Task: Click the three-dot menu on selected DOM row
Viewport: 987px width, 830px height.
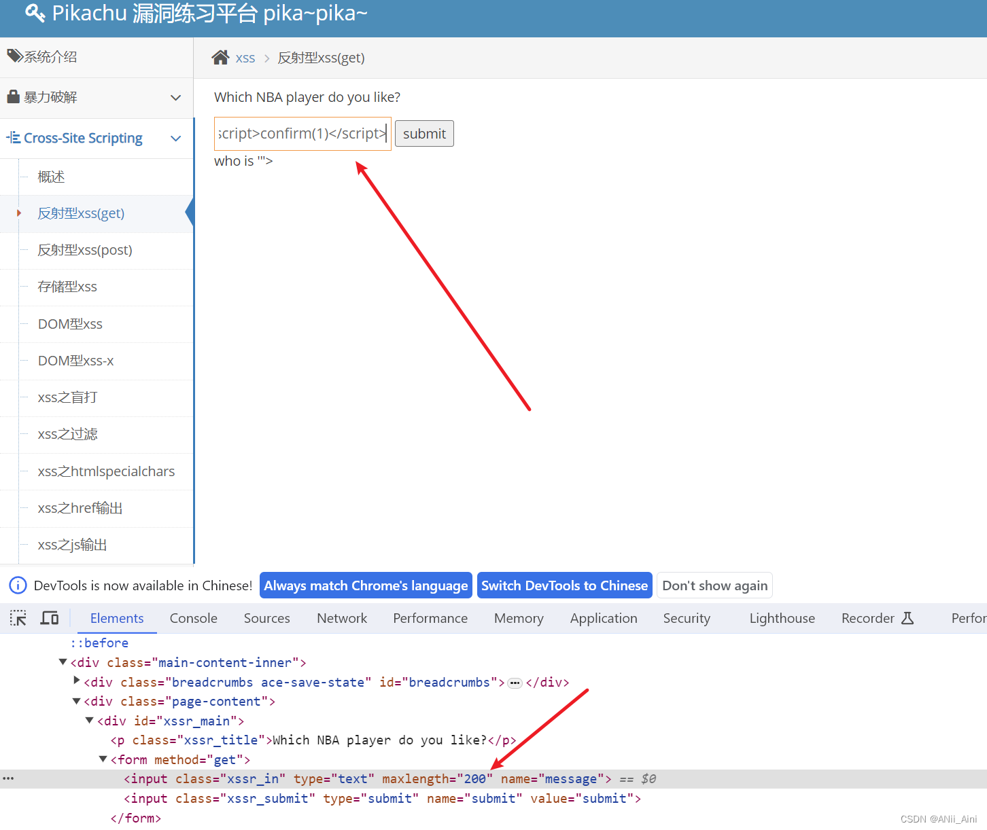Action: tap(8, 778)
